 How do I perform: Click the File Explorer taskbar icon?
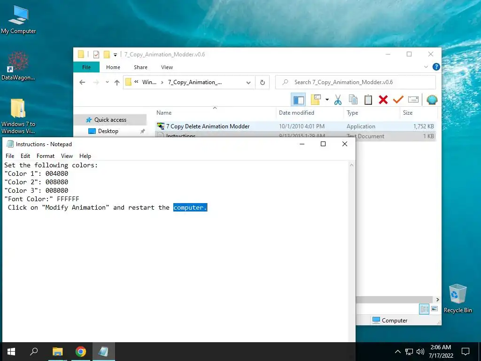(57, 352)
